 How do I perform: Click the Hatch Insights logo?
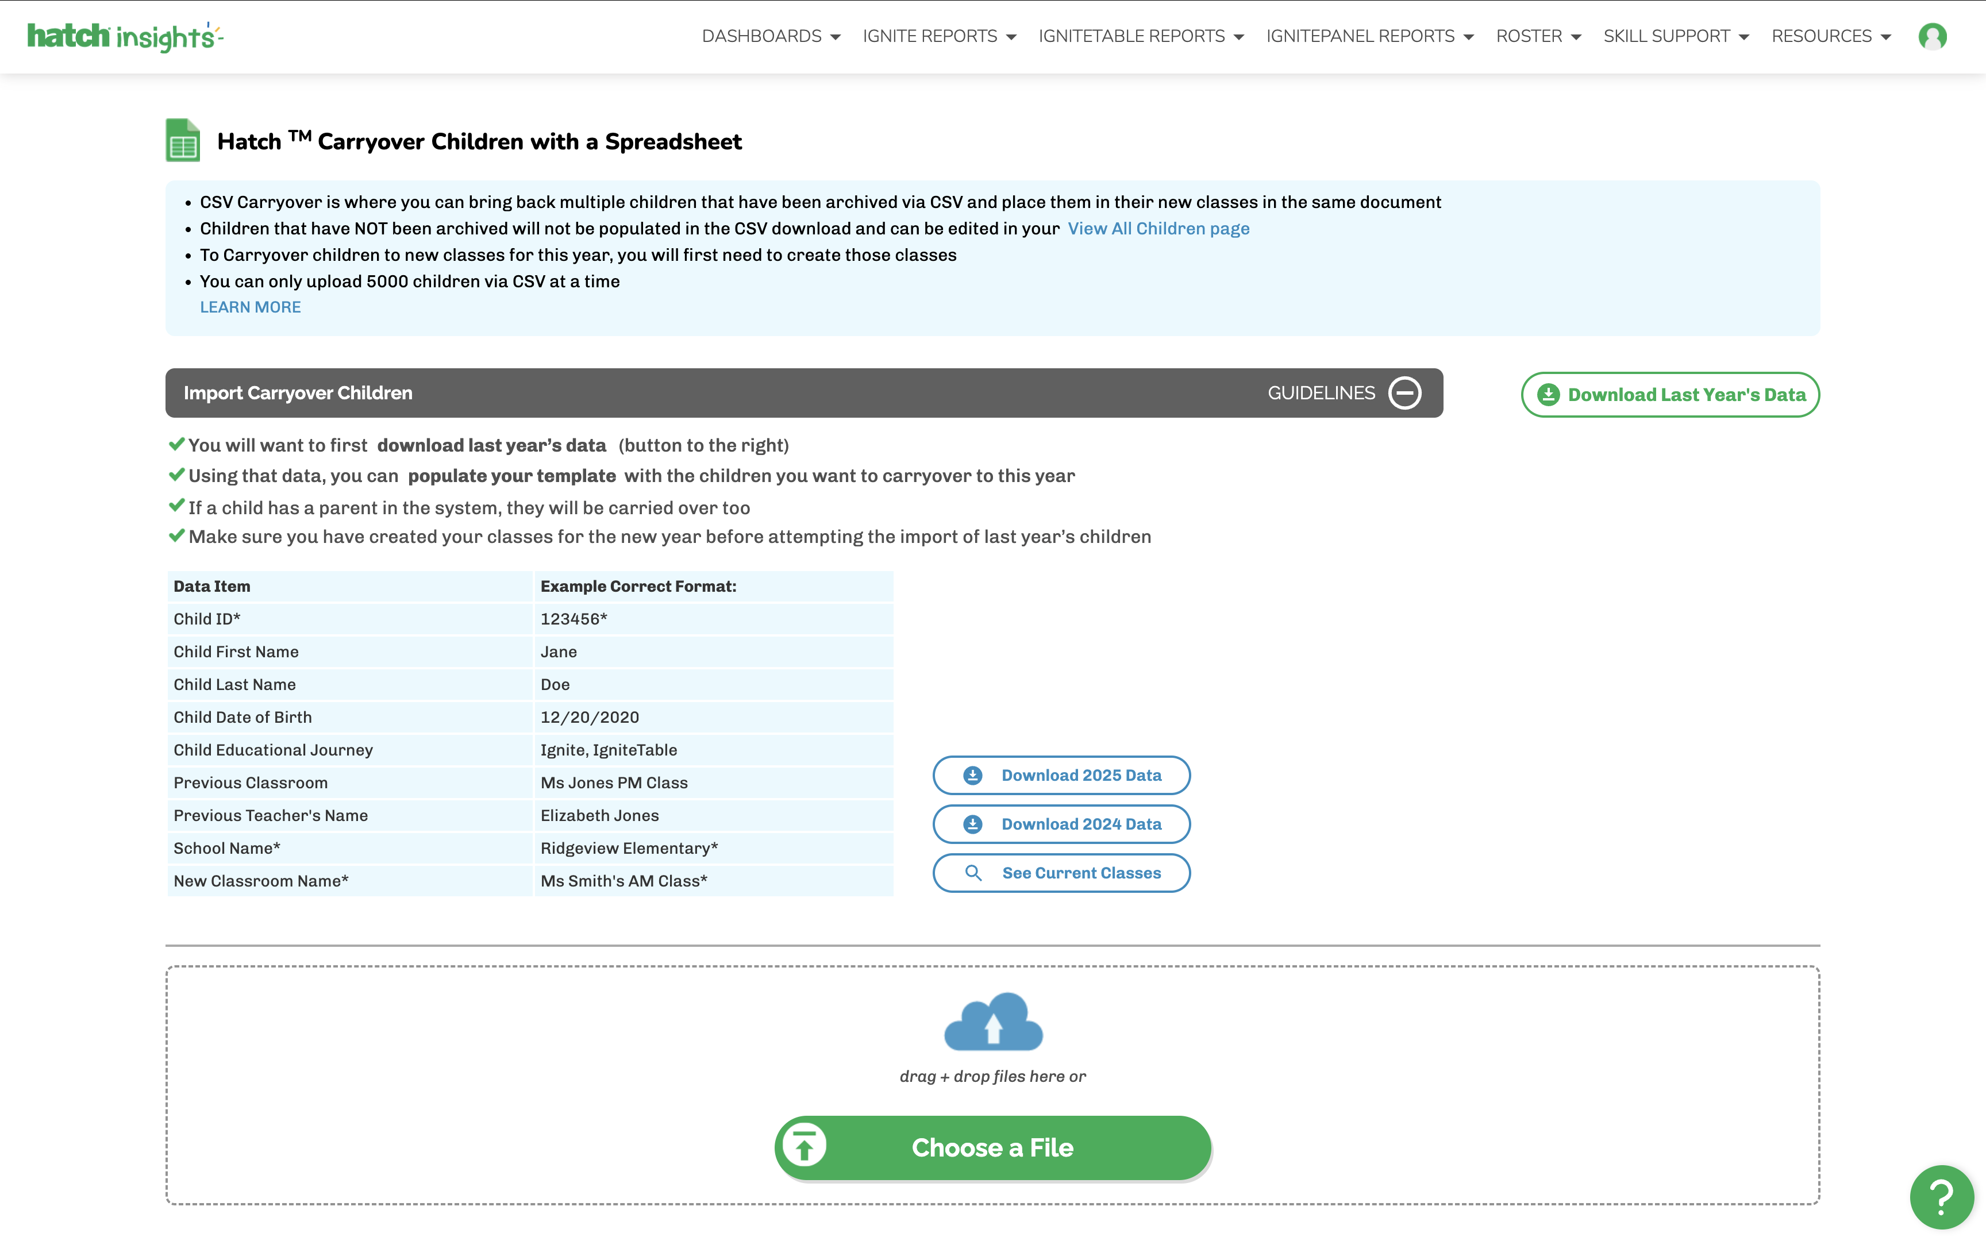click(x=125, y=37)
